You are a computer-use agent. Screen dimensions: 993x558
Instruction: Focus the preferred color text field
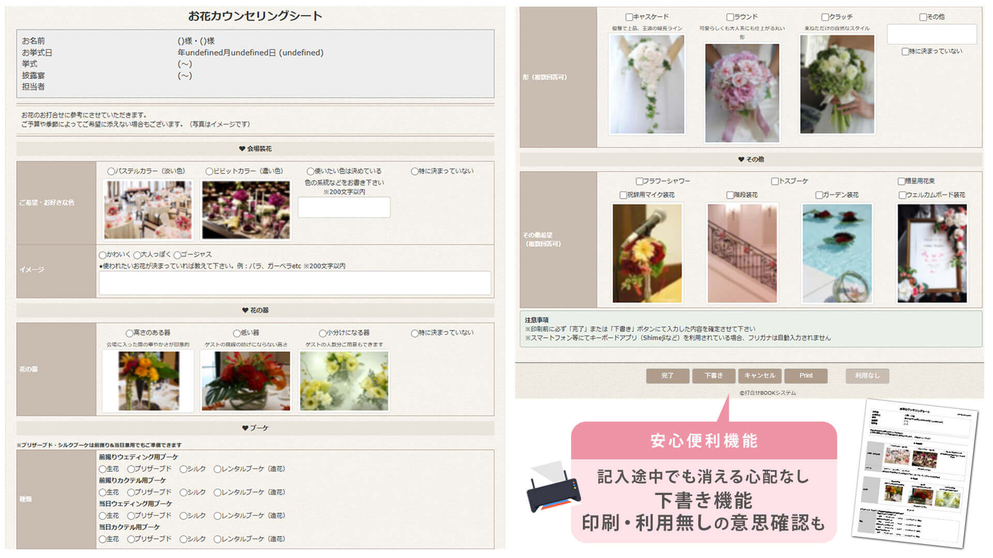pos(344,207)
